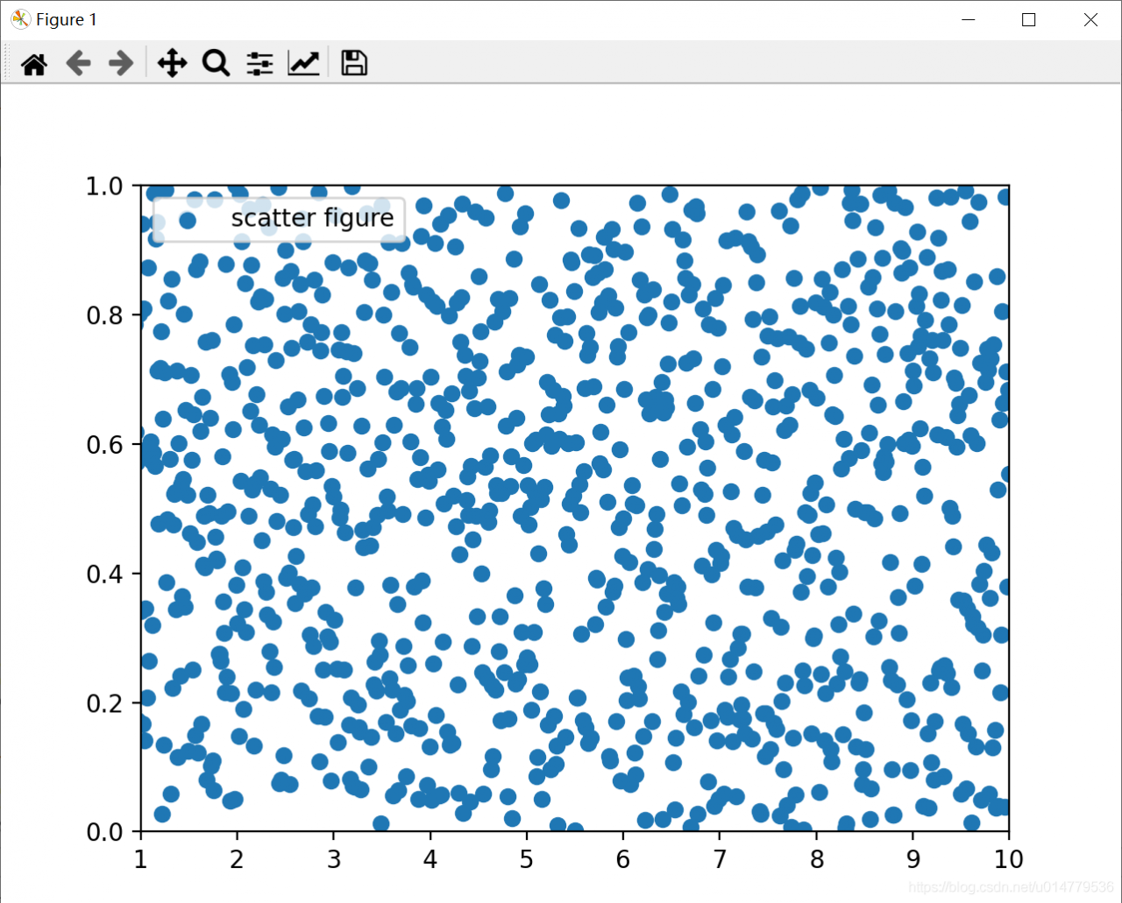Minimize the figure window
Viewport: 1122px width, 903px height.
[968, 18]
